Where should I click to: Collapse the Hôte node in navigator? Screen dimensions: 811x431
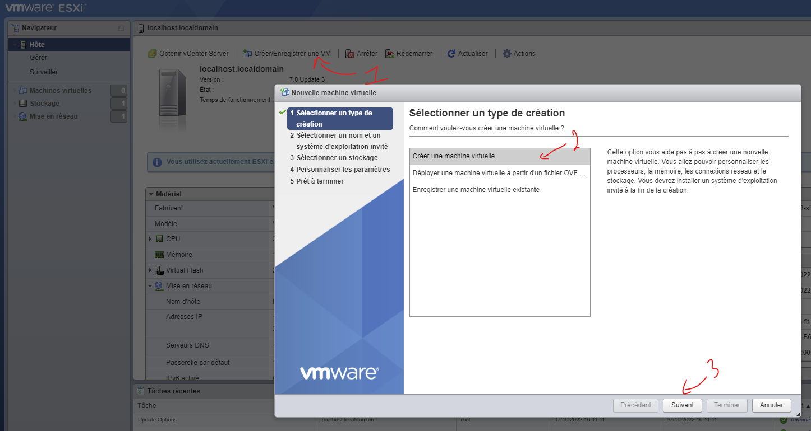click(x=15, y=45)
